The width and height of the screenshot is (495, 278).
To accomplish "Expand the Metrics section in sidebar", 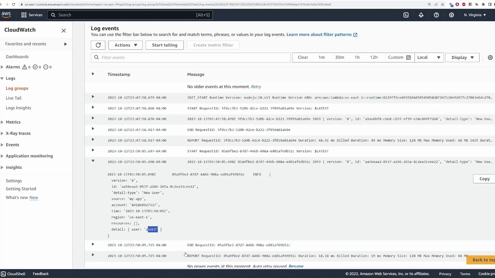I will (13, 122).
